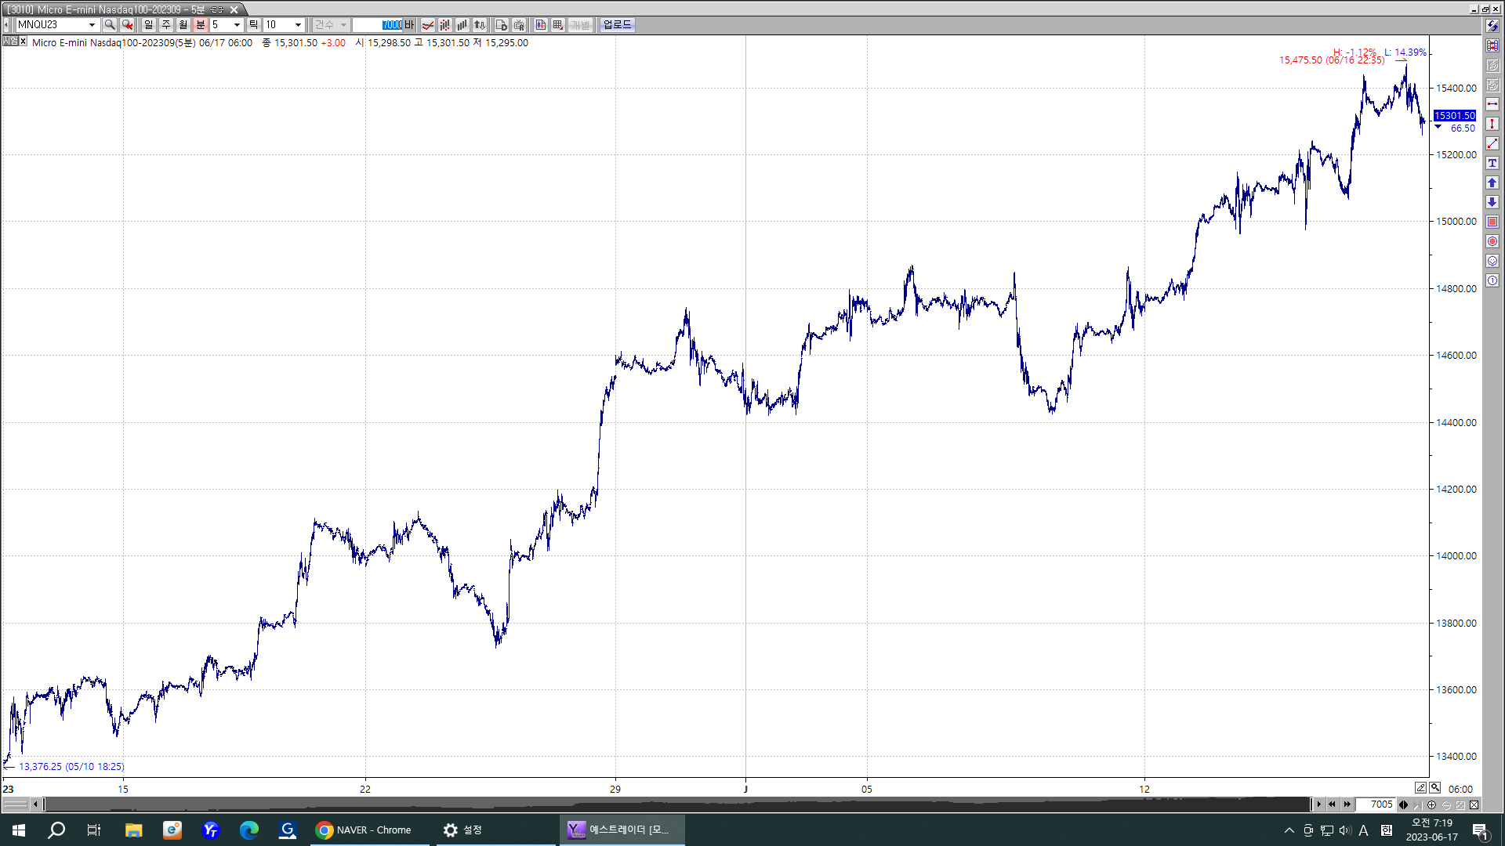Toggle the minute (분) period button
The height and width of the screenshot is (846, 1505).
(x=200, y=25)
